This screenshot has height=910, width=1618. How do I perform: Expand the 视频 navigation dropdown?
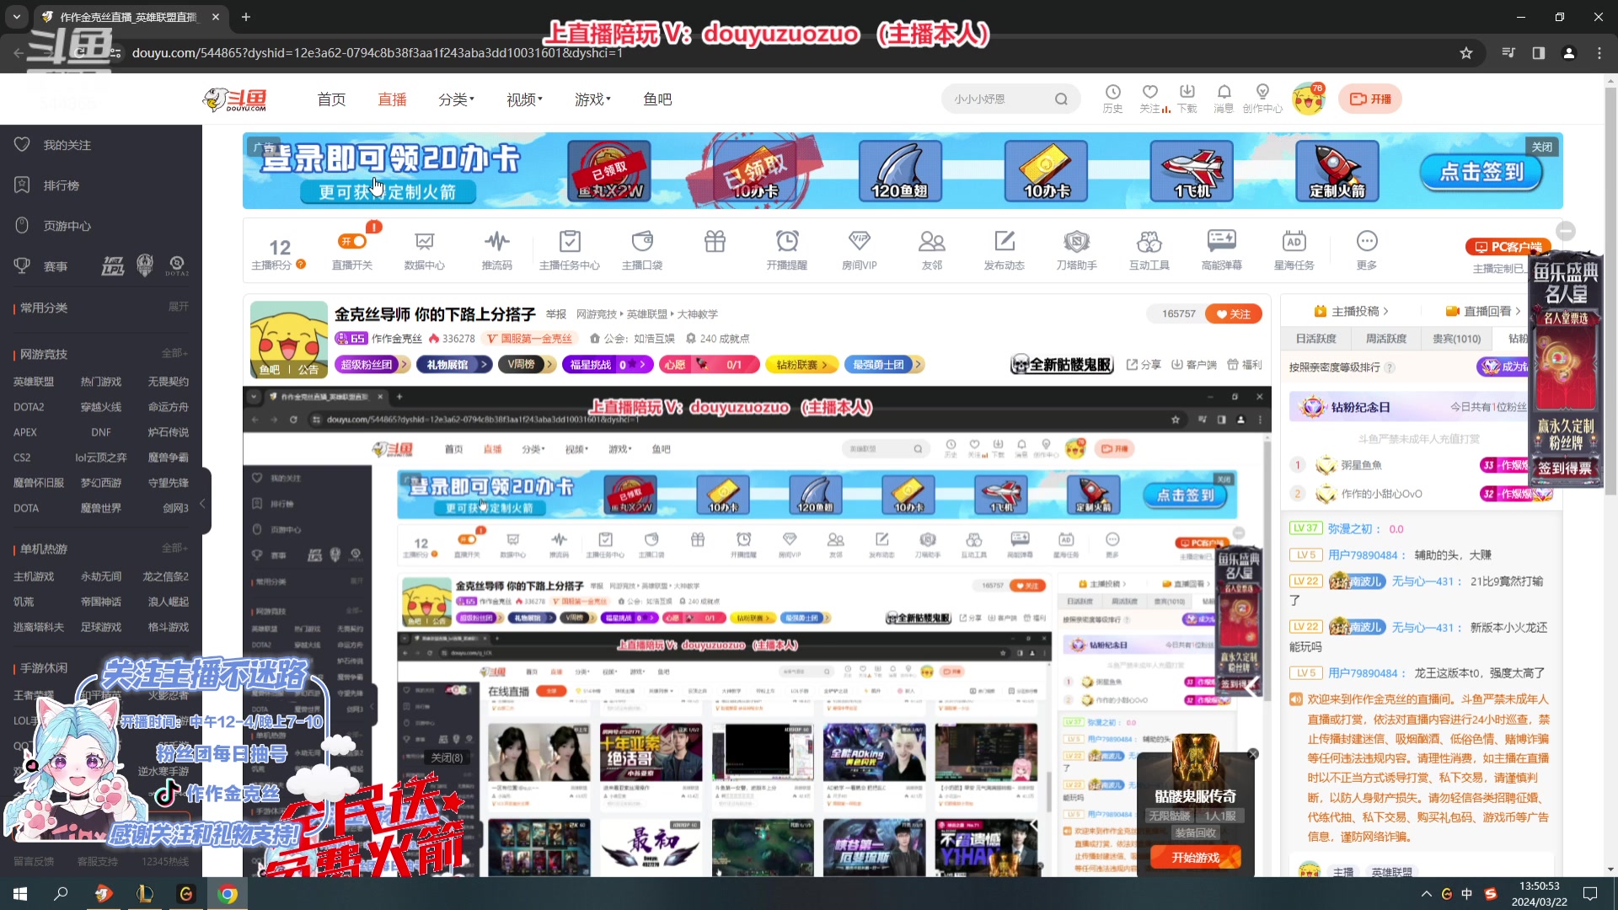(524, 99)
